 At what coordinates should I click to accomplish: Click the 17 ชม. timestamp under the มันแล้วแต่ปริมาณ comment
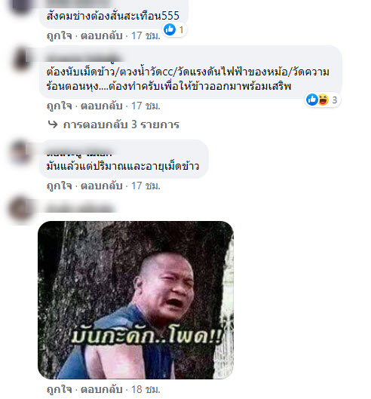click(x=146, y=186)
